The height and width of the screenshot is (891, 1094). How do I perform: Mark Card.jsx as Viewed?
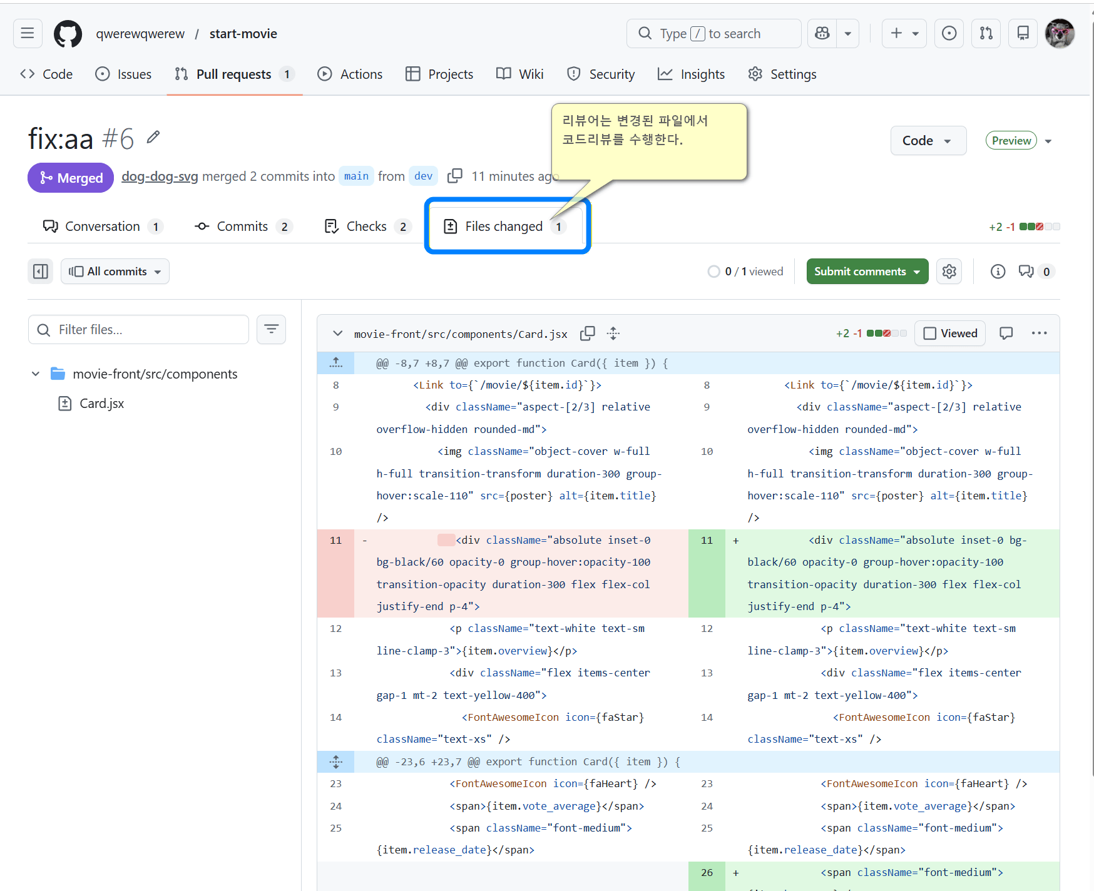tap(950, 333)
